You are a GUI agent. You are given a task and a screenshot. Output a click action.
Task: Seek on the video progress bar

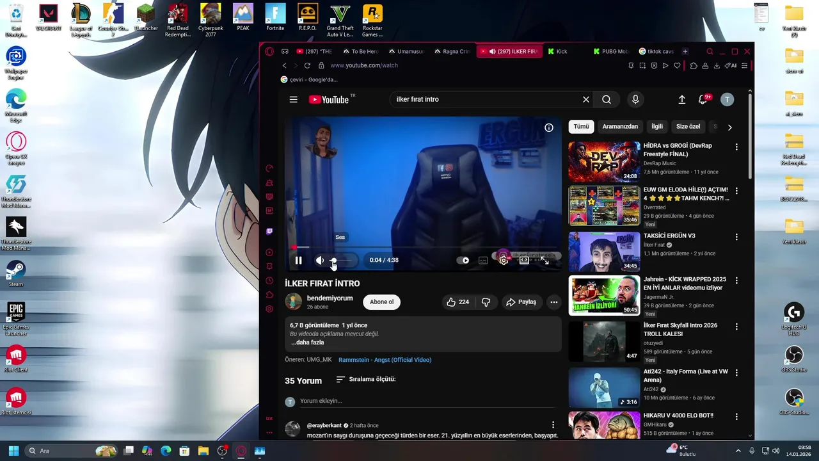[x=423, y=247]
